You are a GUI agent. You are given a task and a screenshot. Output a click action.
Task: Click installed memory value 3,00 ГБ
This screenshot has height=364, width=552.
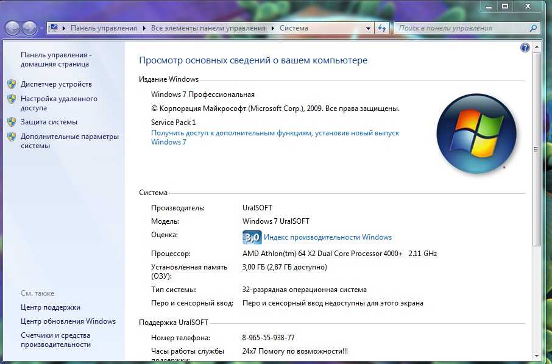point(285,267)
